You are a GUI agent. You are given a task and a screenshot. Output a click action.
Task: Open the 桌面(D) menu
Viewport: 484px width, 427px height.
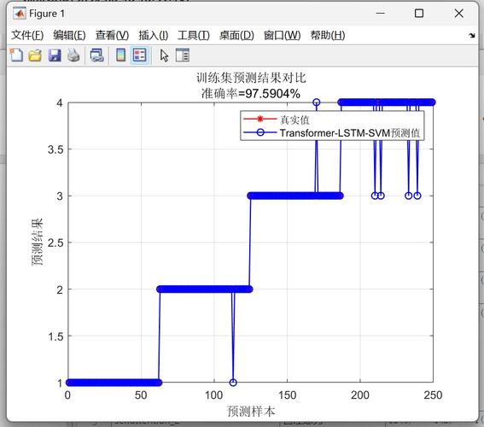(236, 35)
